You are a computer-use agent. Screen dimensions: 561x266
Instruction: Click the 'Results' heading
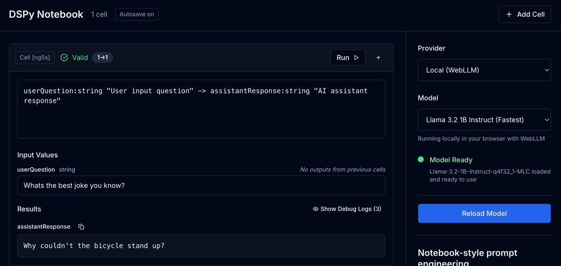coord(29,209)
